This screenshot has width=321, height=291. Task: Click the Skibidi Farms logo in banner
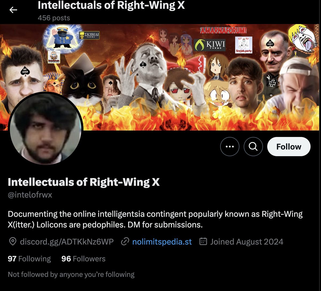click(x=89, y=35)
